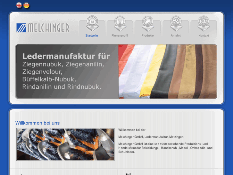This screenshot has width=233, height=175.
Task: Go to the Firmenprofil page
Action: (120, 36)
